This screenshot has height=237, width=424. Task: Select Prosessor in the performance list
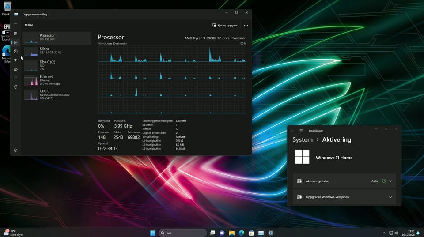57,38
